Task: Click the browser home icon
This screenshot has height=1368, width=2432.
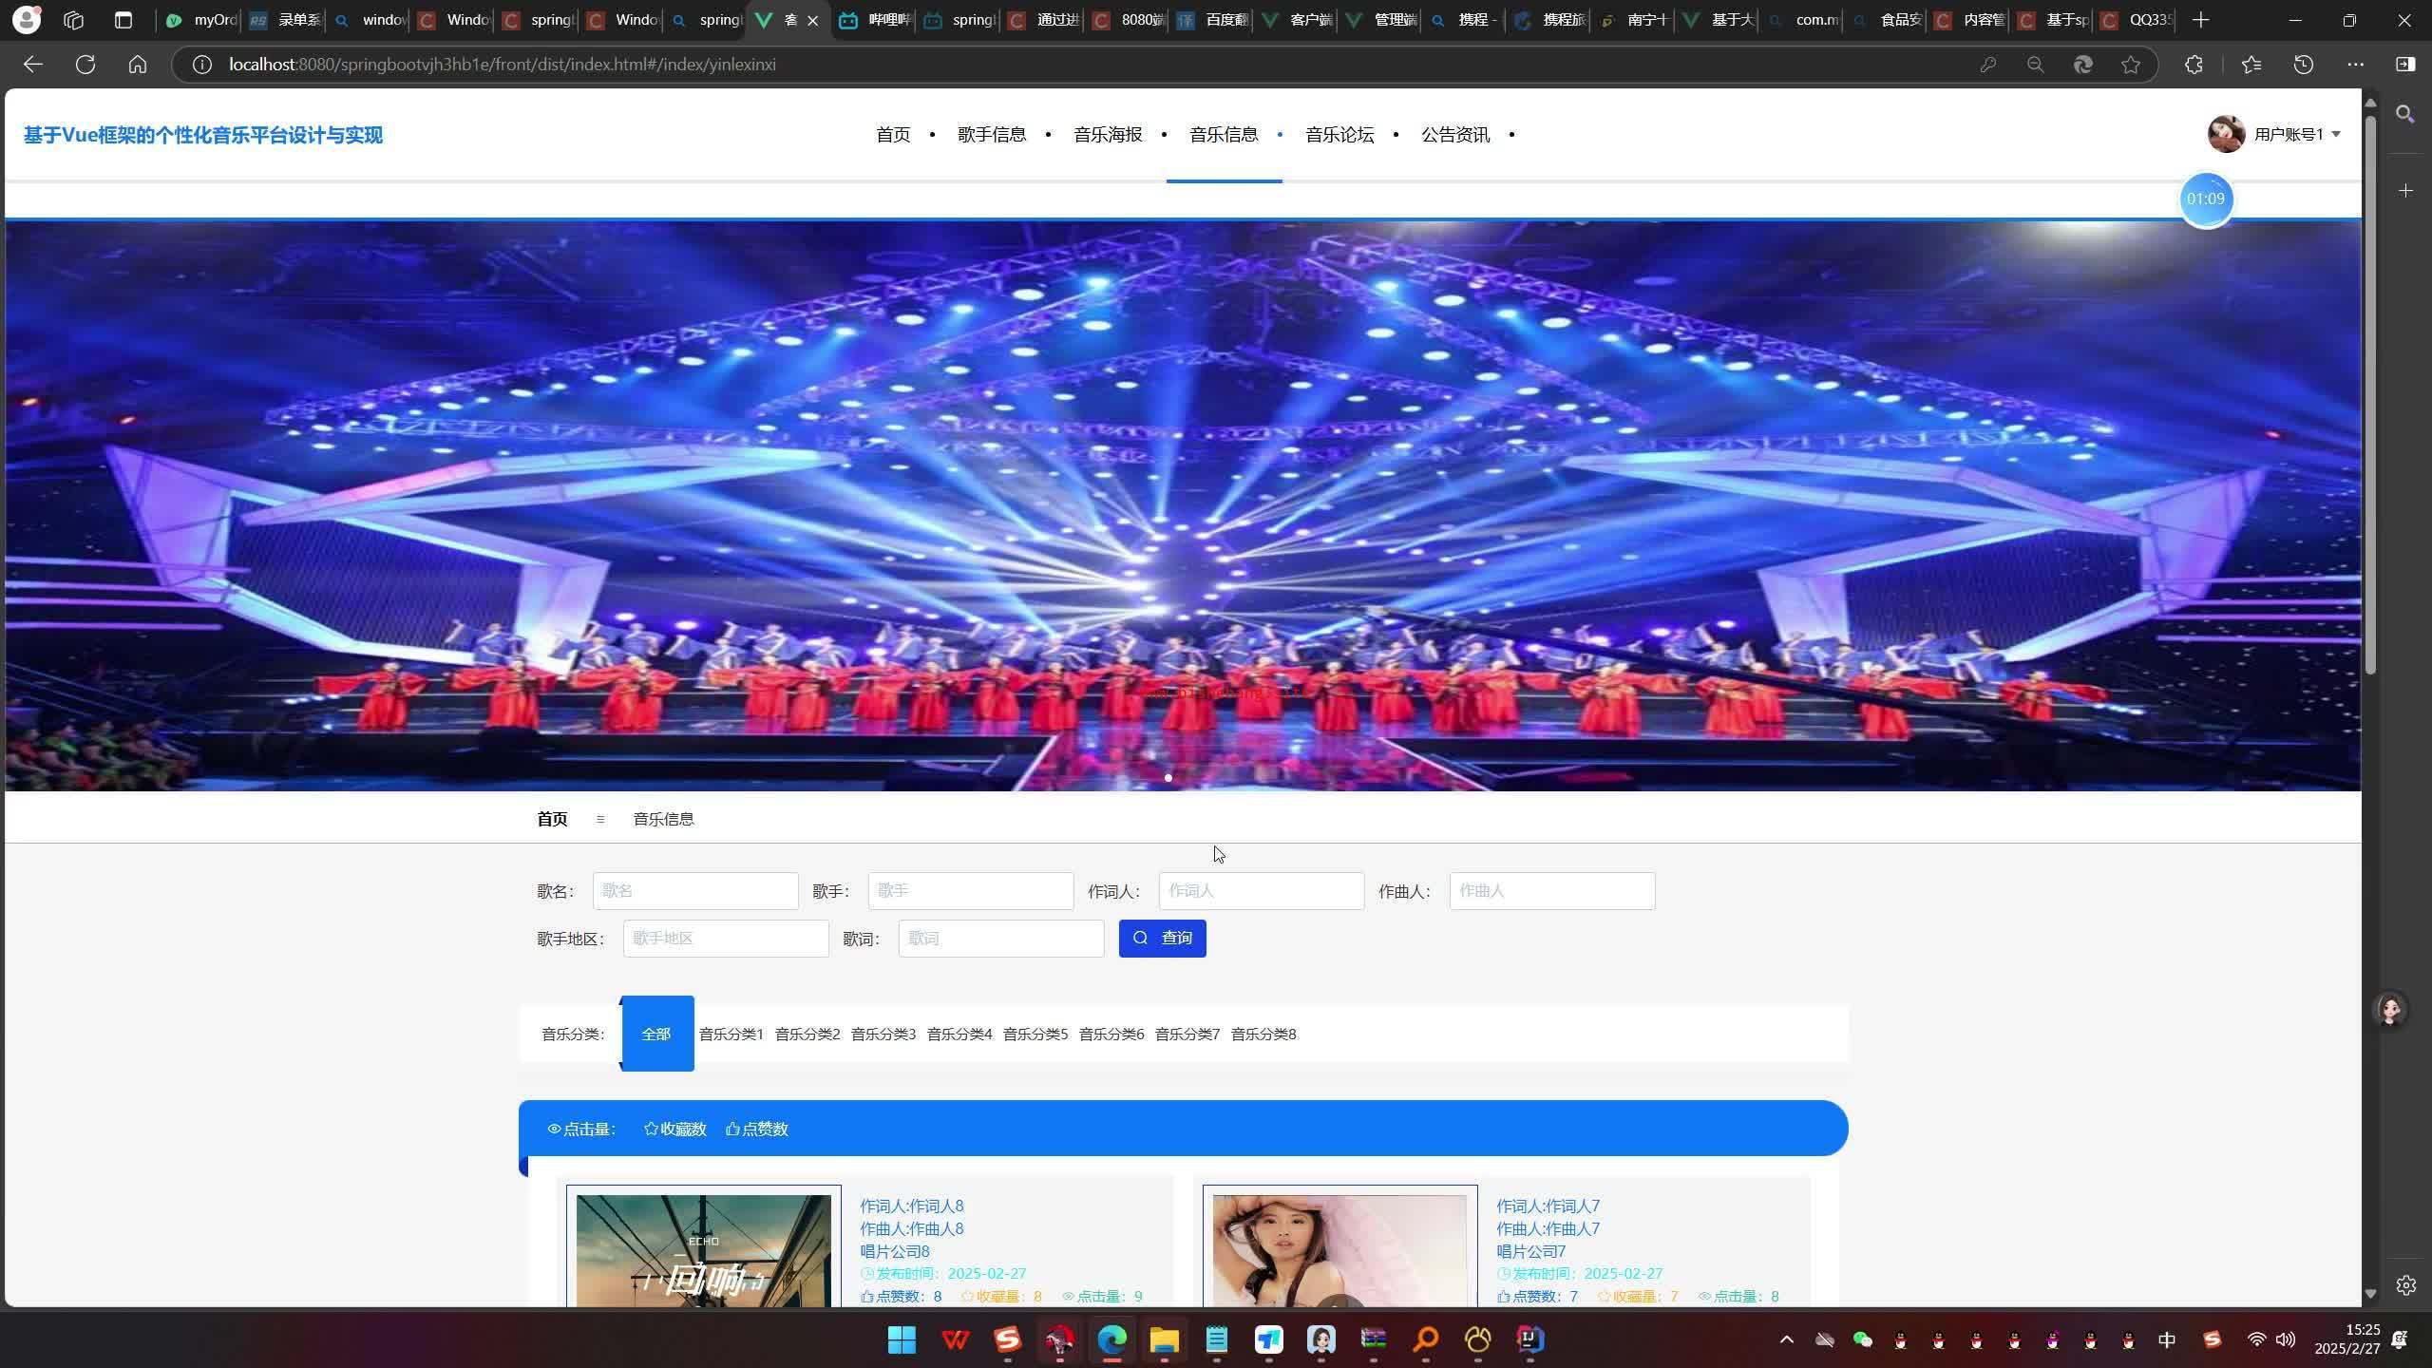Action: click(x=138, y=65)
